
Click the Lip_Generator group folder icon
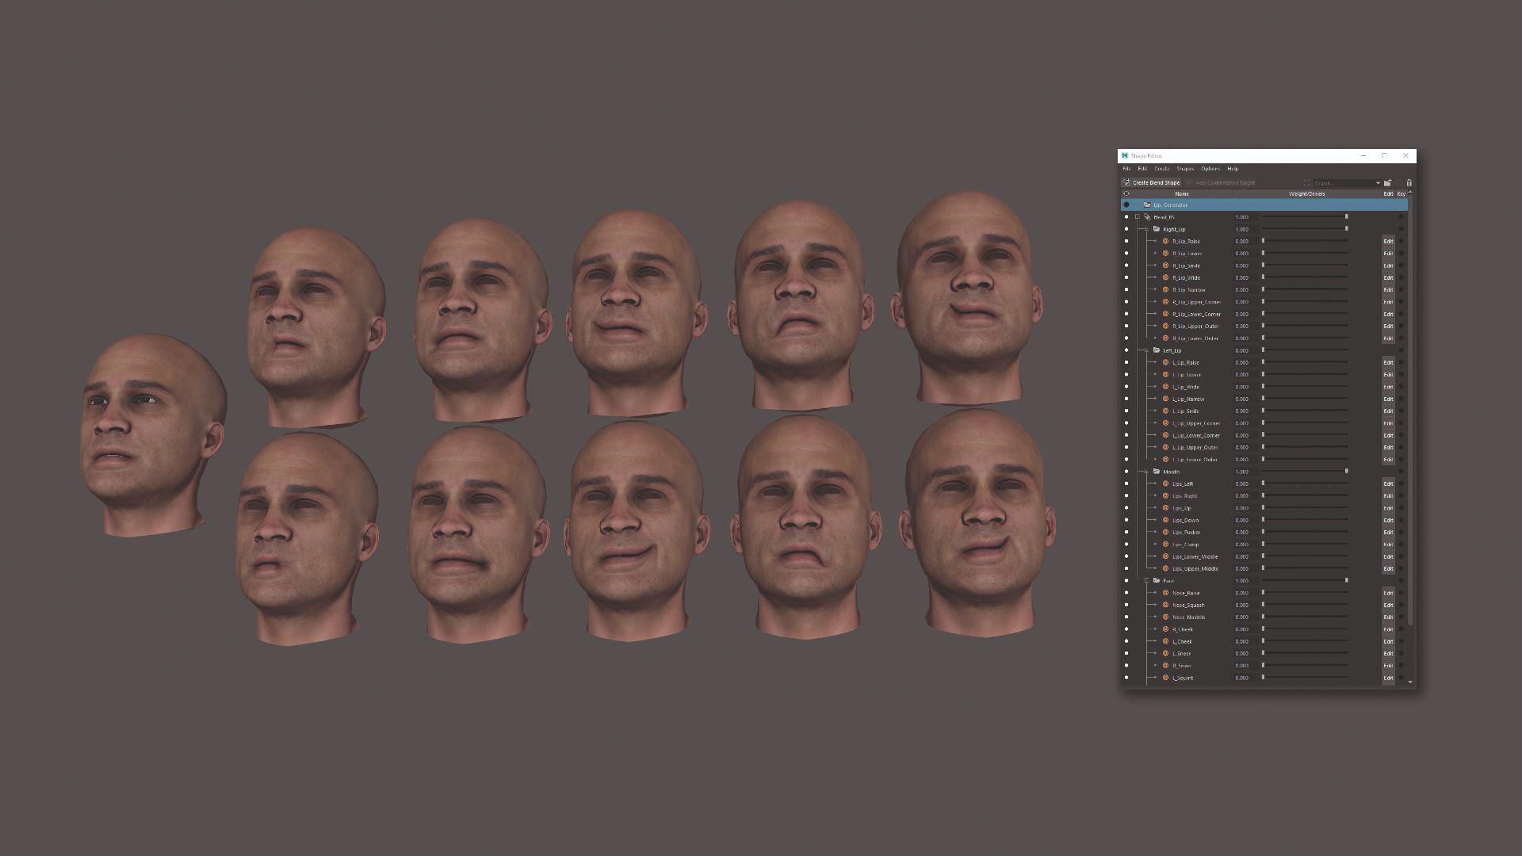(x=1147, y=205)
